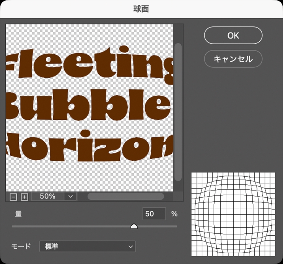Open the モード dropdown showing 標準
This screenshot has width=283, height=264.
coord(88,246)
